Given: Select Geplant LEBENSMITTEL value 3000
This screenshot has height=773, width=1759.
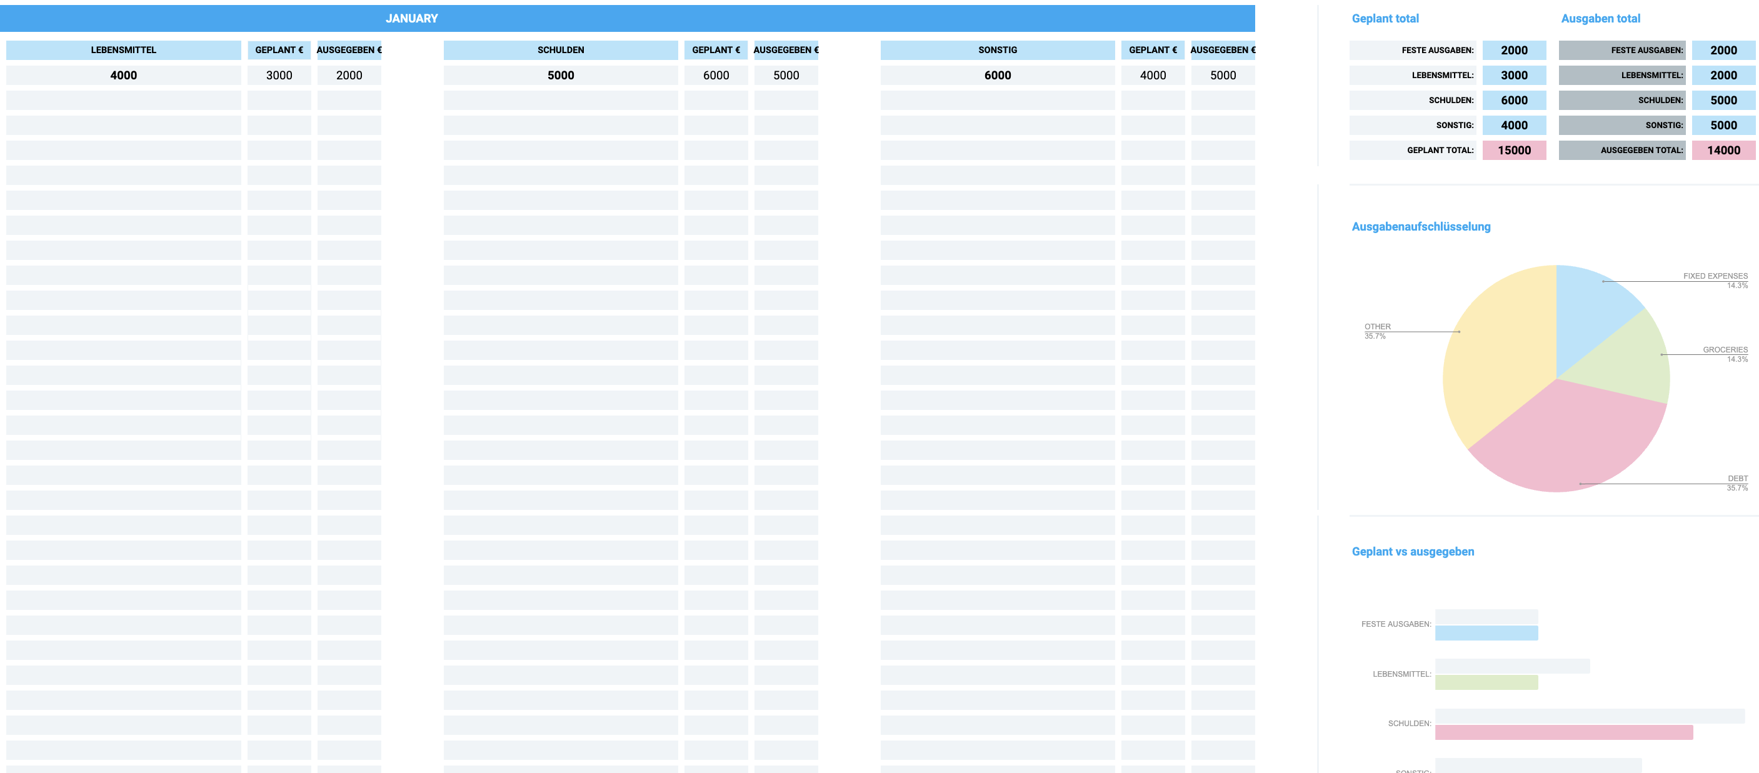Looking at the screenshot, I should (1514, 75).
